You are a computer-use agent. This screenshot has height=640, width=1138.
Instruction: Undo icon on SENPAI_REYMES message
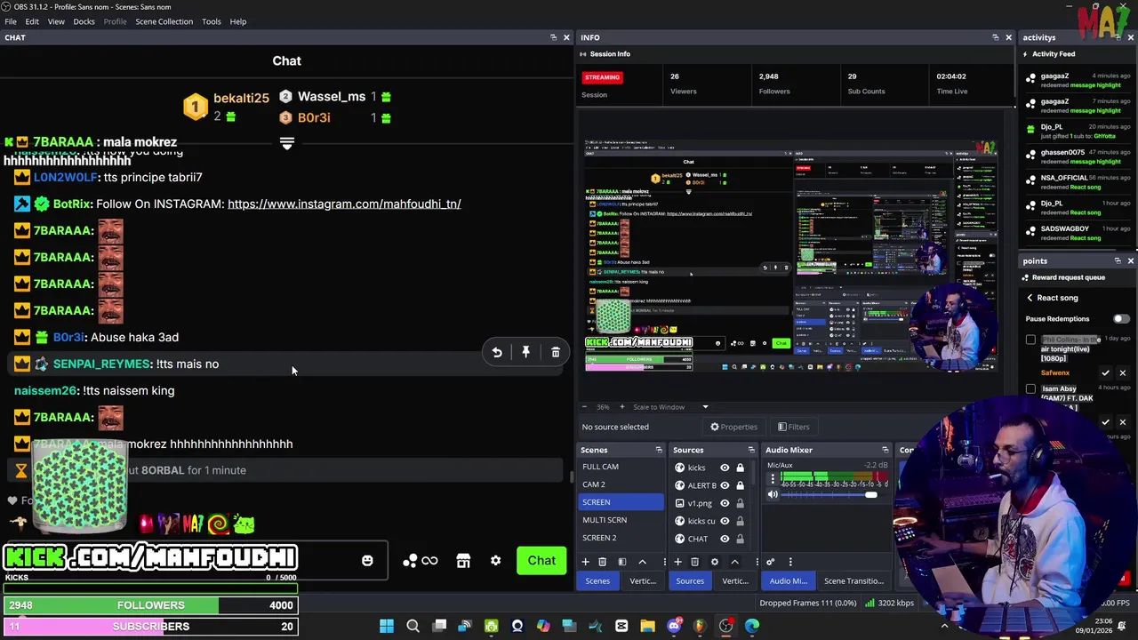497,353
